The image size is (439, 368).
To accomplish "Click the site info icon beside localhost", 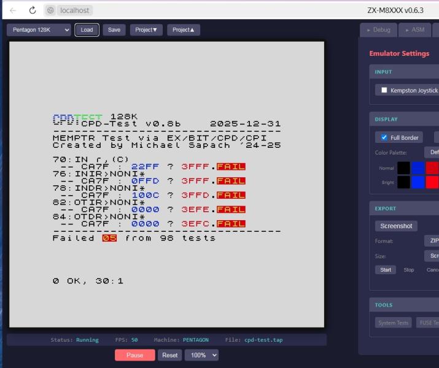I will (x=50, y=10).
